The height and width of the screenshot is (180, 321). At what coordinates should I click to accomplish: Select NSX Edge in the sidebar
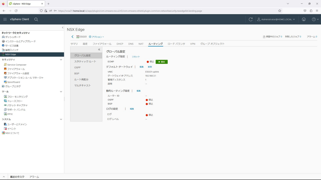[x=32, y=54]
